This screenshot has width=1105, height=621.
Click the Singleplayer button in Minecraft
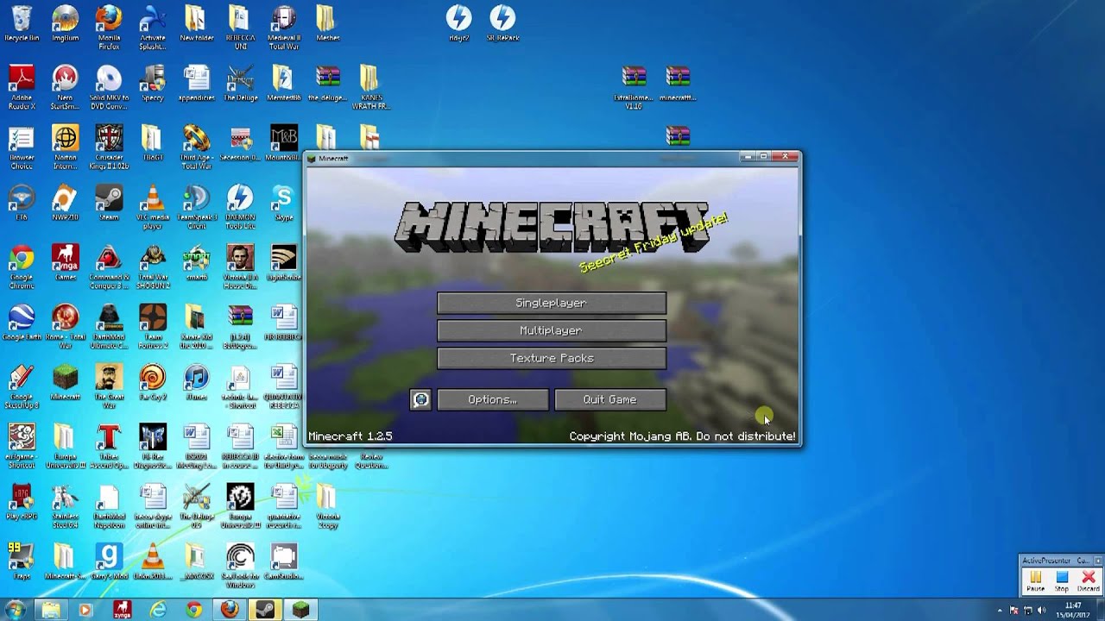tap(552, 303)
